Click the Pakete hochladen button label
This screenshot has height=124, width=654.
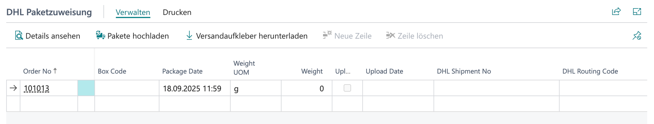coord(138,36)
